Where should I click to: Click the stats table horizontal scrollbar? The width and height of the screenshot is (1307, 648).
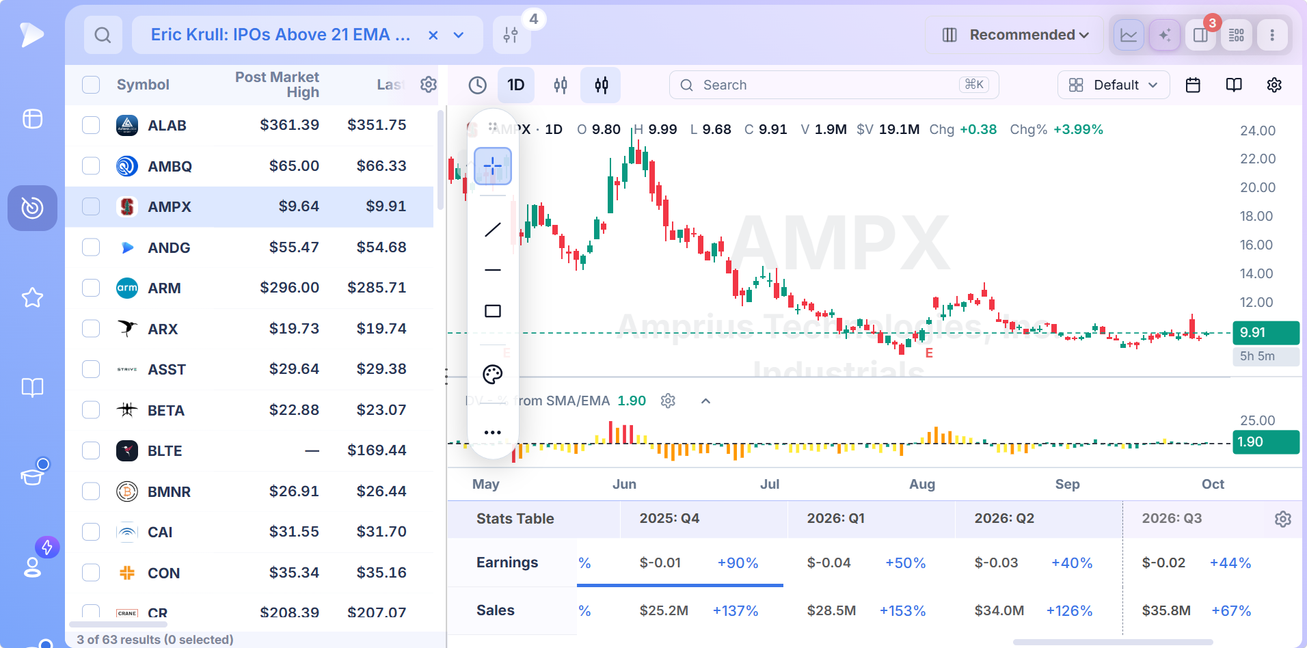[x=1113, y=642]
